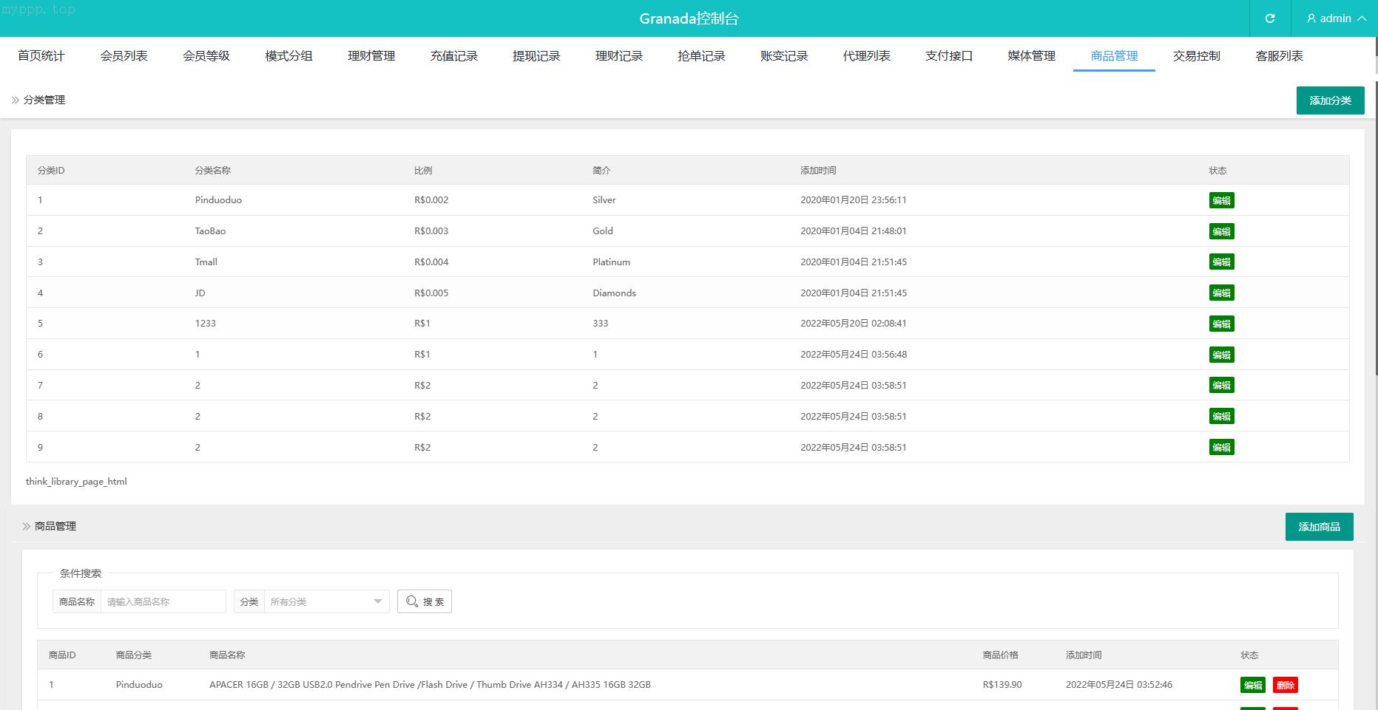Select the 代理列表 tab
Viewport: 1378px width, 710px height.
867,56
